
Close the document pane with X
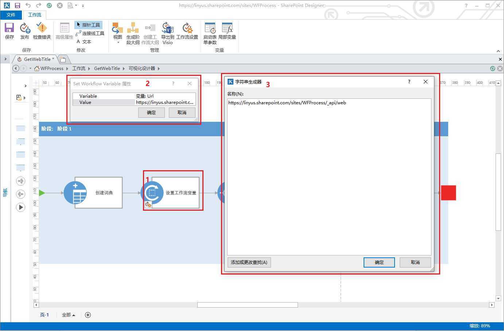pos(500,59)
